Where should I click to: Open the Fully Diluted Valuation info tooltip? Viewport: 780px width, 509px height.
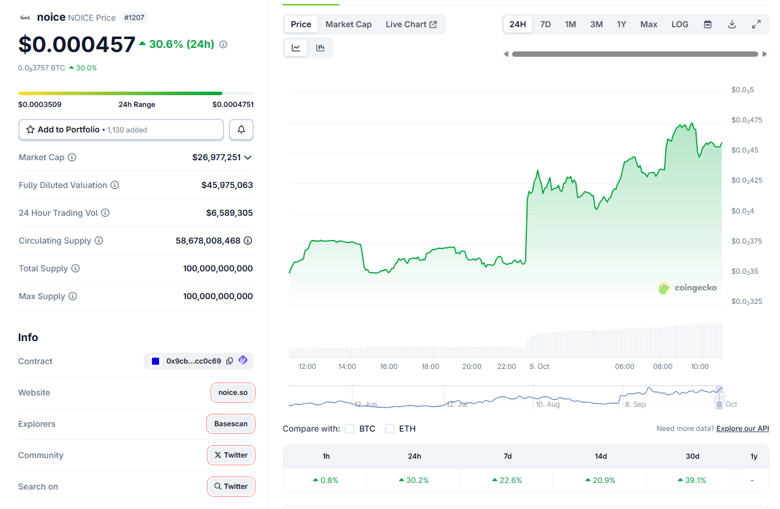[116, 185]
